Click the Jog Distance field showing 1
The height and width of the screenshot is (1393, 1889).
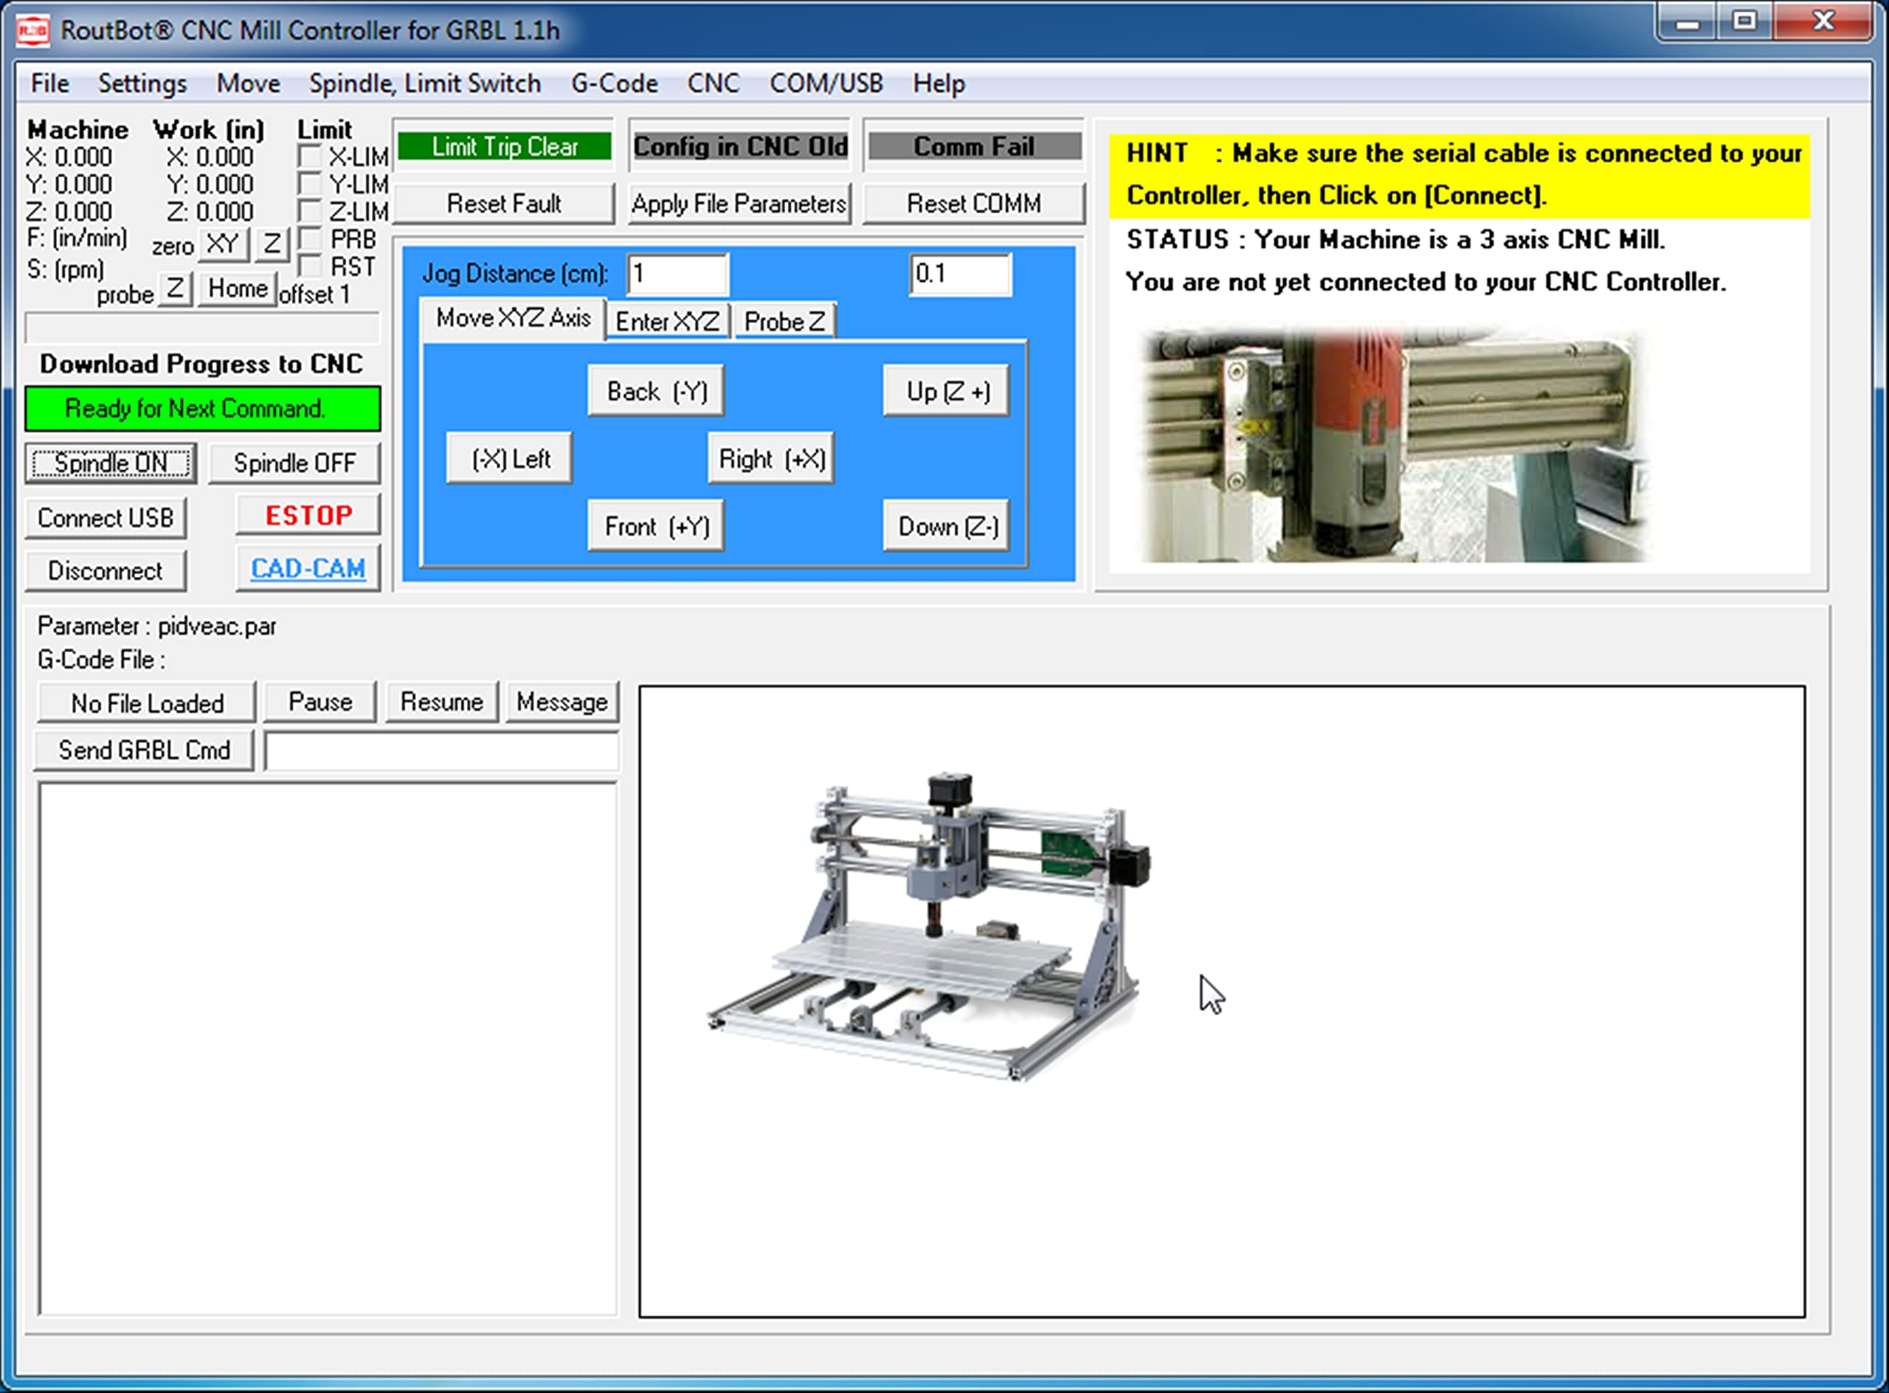tap(677, 274)
